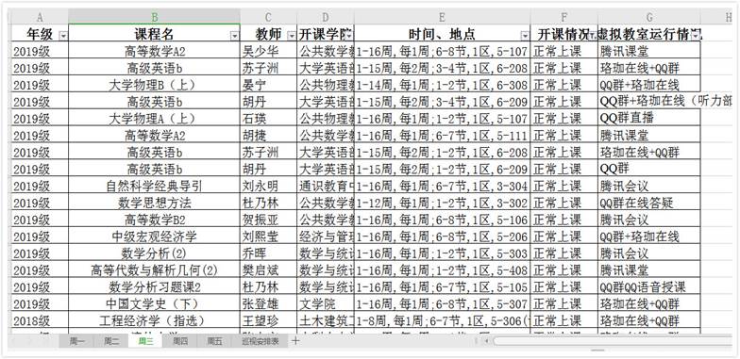Select the 中级宏观经济学 cell
This screenshot has height=359, width=740.
click(x=155, y=237)
